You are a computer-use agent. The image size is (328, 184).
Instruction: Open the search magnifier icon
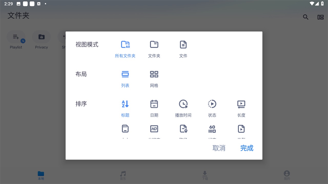click(x=305, y=17)
